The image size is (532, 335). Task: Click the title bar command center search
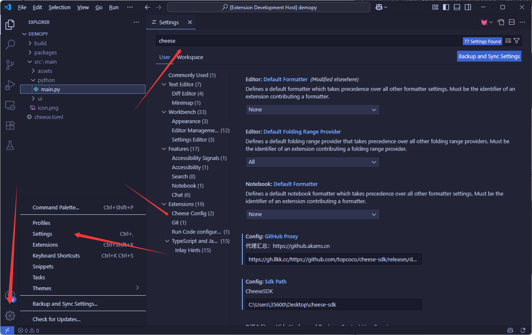[x=269, y=7]
